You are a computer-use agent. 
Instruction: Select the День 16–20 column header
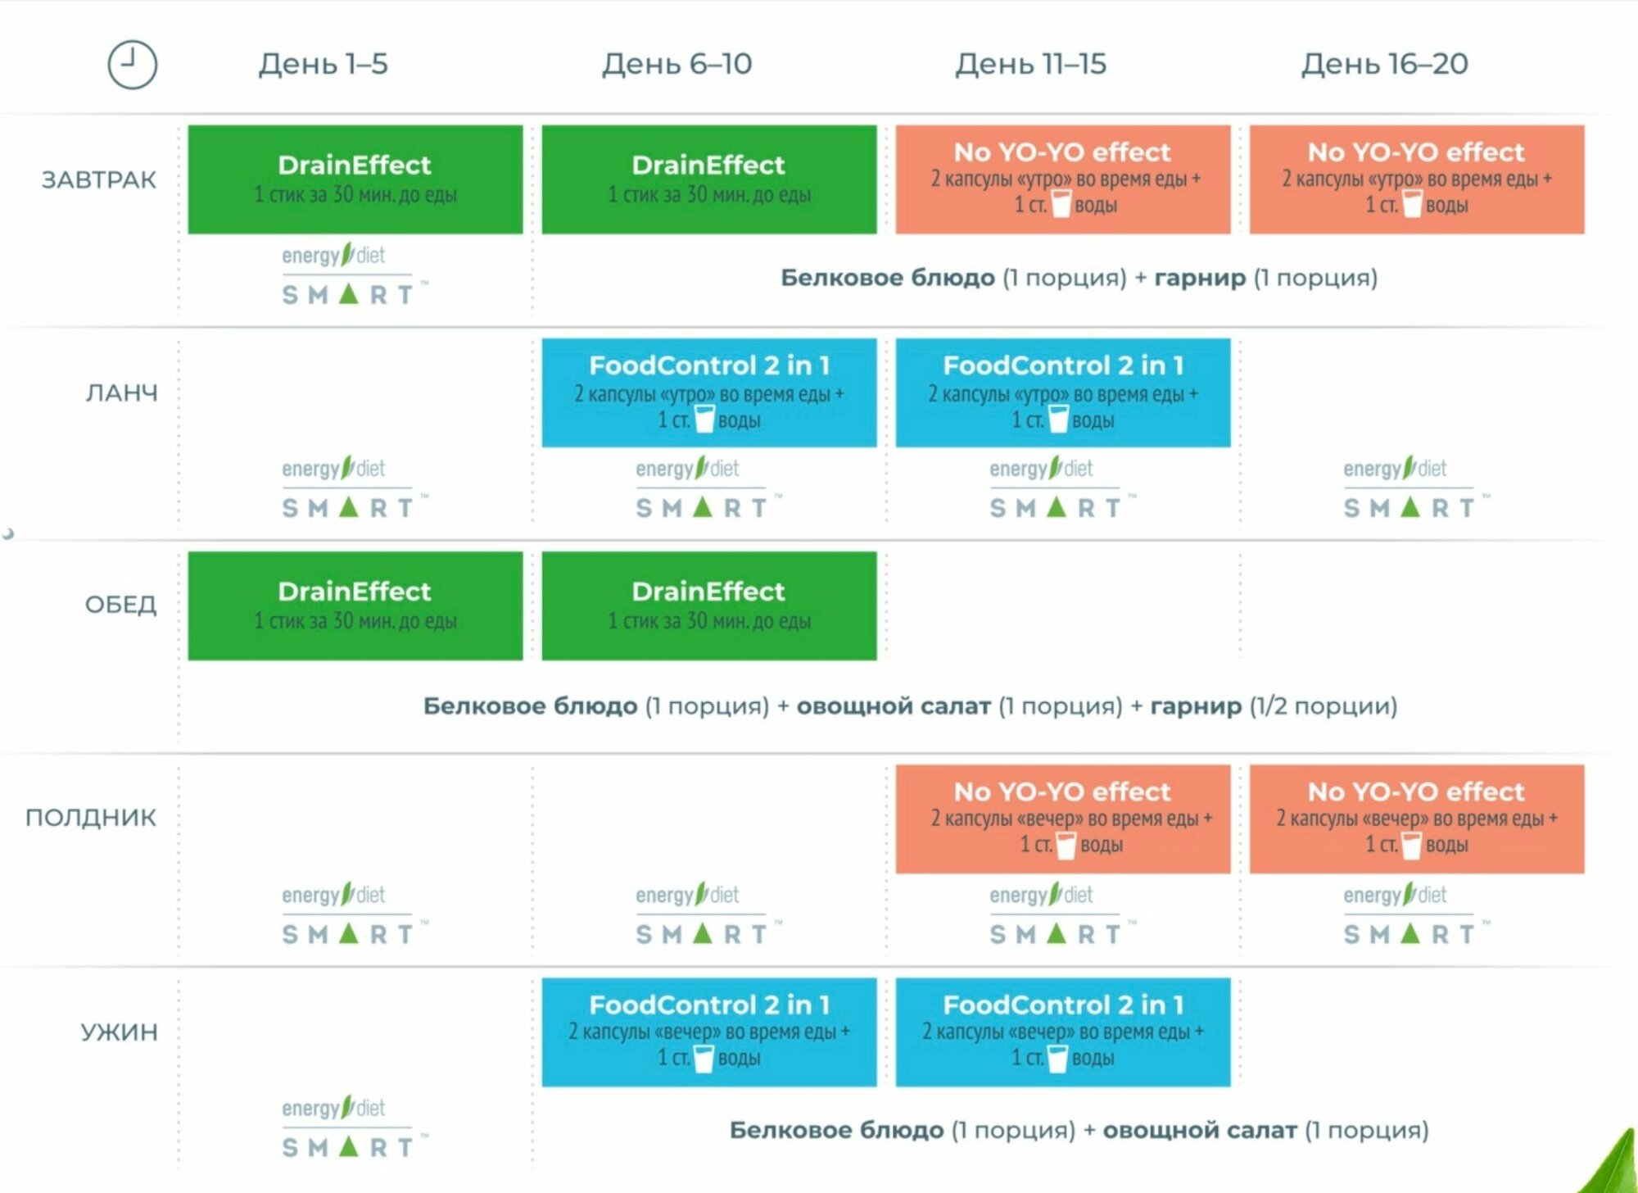click(x=1384, y=64)
